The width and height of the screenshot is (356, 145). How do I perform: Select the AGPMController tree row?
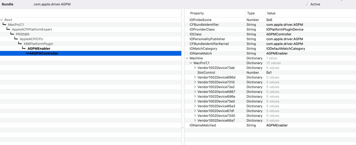click(x=90, y=53)
